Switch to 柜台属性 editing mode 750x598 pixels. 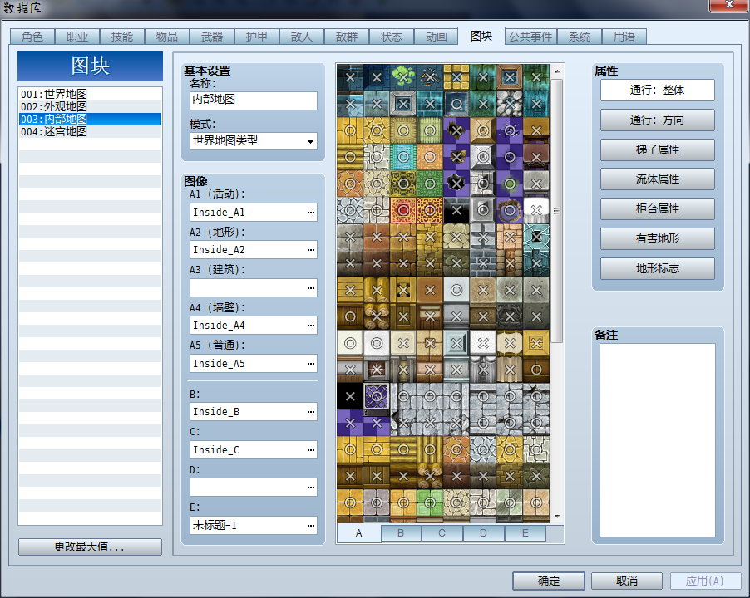tap(657, 208)
